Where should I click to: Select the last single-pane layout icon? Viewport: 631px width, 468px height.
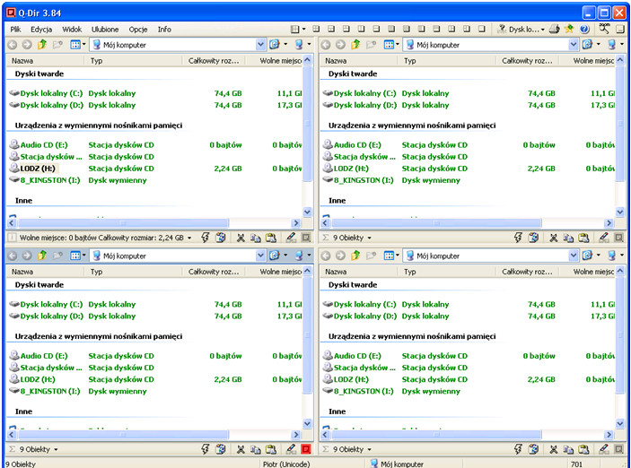[482, 29]
